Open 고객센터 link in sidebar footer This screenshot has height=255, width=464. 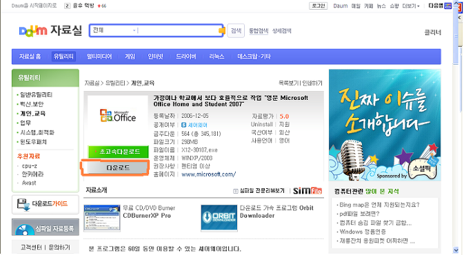tap(31, 247)
